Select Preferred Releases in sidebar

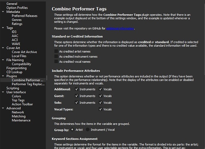[25, 16]
